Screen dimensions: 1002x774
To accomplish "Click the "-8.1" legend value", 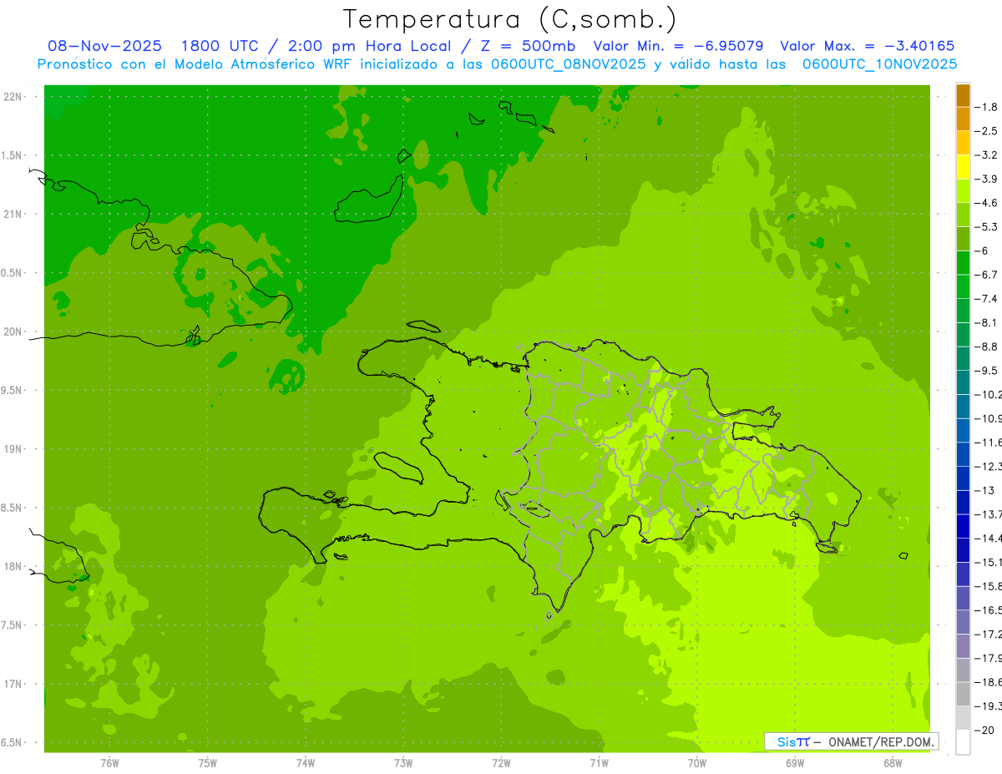I will [x=988, y=323].
